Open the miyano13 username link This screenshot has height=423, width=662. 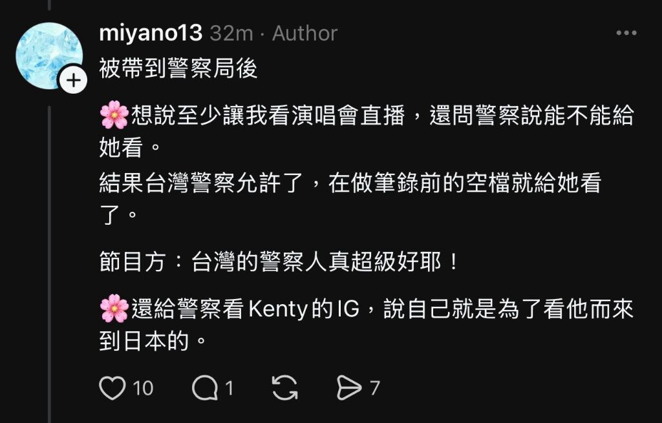pyautogui.click(x=151, y=32)
